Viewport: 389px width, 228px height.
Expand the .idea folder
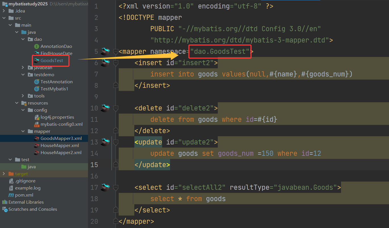point(4,11)
